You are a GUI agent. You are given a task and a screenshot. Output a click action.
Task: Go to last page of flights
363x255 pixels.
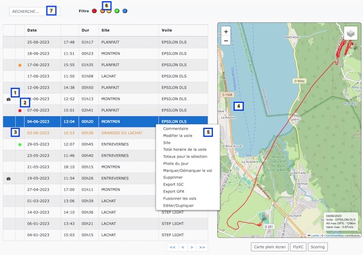click(x=202, y=247)
